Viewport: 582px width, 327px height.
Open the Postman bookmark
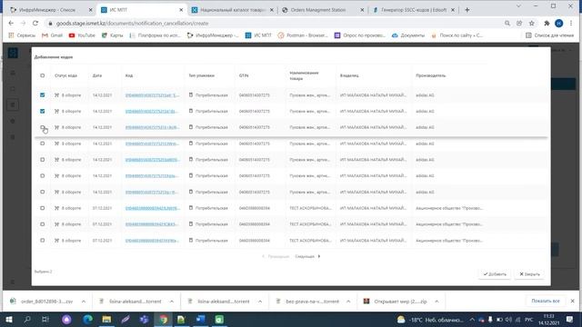click(303, 35)
